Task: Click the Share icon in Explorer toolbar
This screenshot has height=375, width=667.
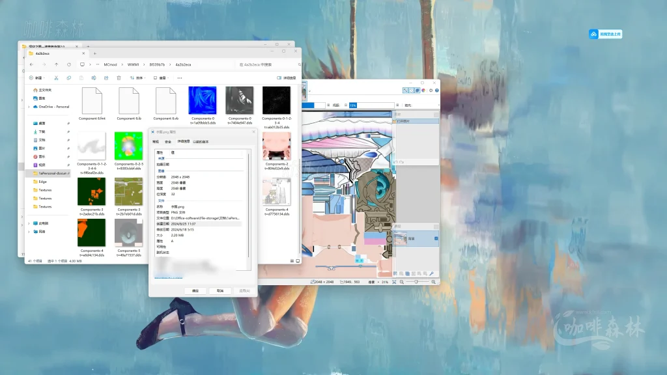Action: click(106, 78)
